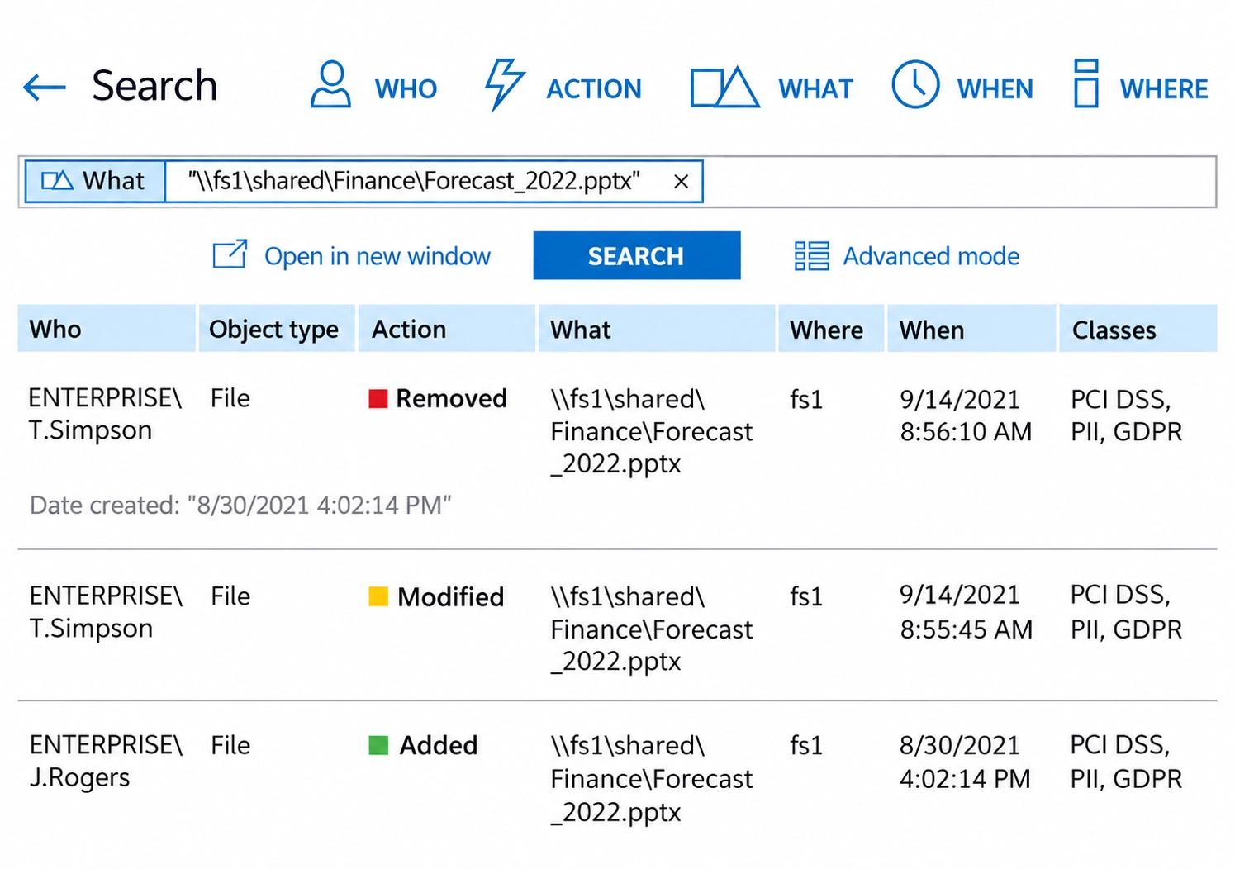Switch to Advanced mode
Screen dimensions: 1235x869
coord(931,256)
